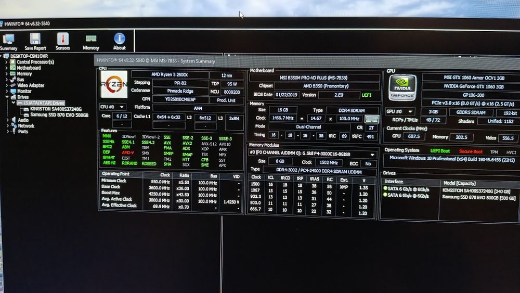Select the Audio tree node
Image resolution: width=520 pixels, height=293 pixels.
(23, 120)
